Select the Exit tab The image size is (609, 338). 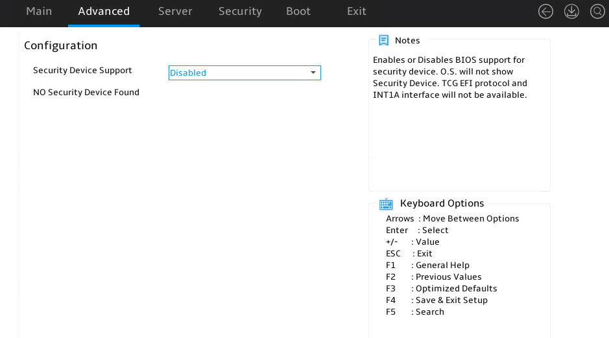tap(357, 11)
